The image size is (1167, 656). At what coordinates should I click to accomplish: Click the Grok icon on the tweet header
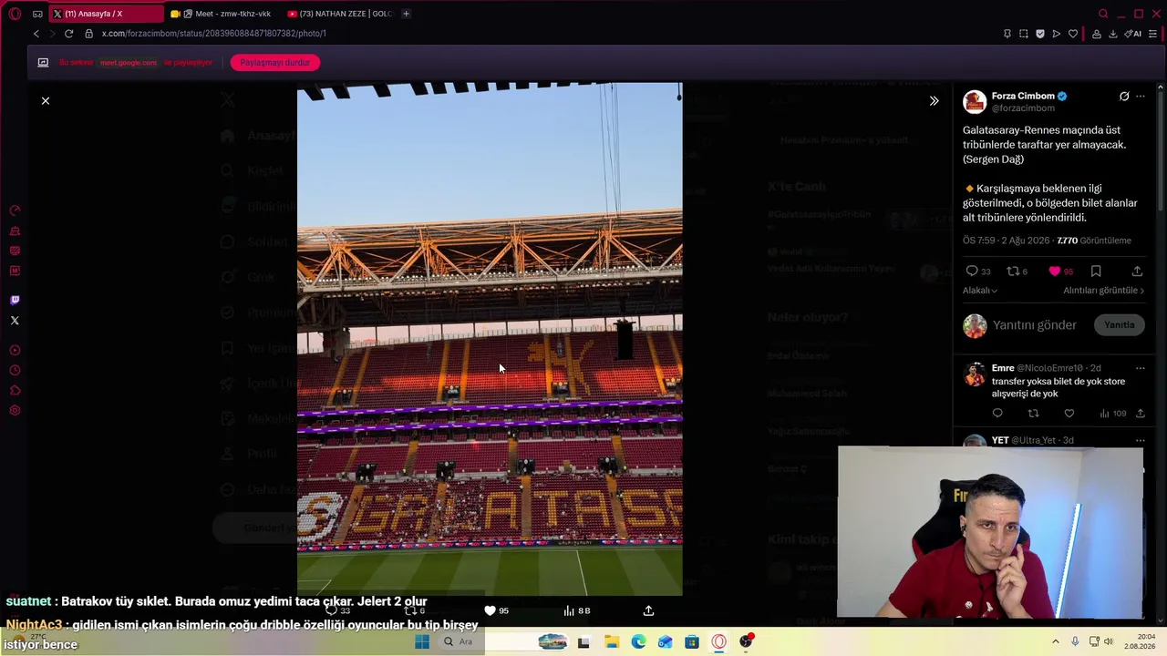tap(1124, 97)
